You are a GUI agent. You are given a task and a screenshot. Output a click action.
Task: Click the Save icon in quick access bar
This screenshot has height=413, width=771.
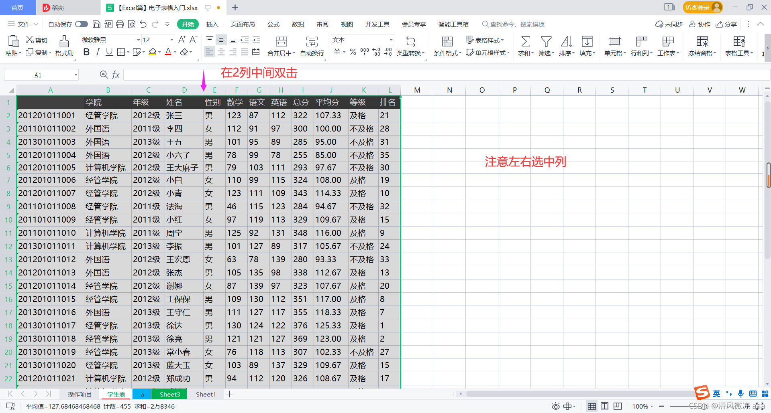[x=96, y=24]
